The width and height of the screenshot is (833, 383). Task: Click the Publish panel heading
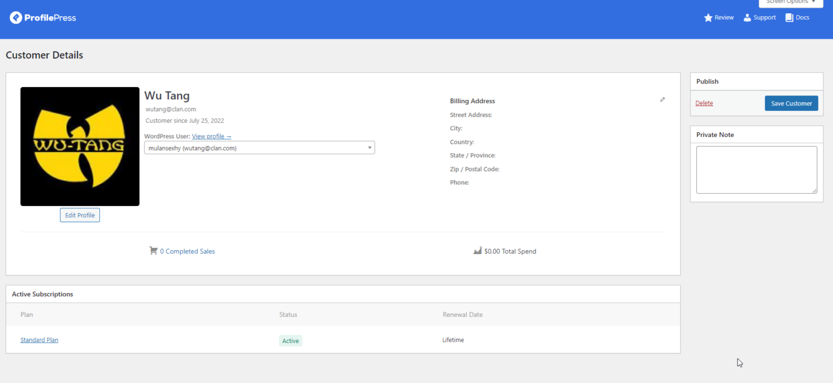[x=707, y=82]
